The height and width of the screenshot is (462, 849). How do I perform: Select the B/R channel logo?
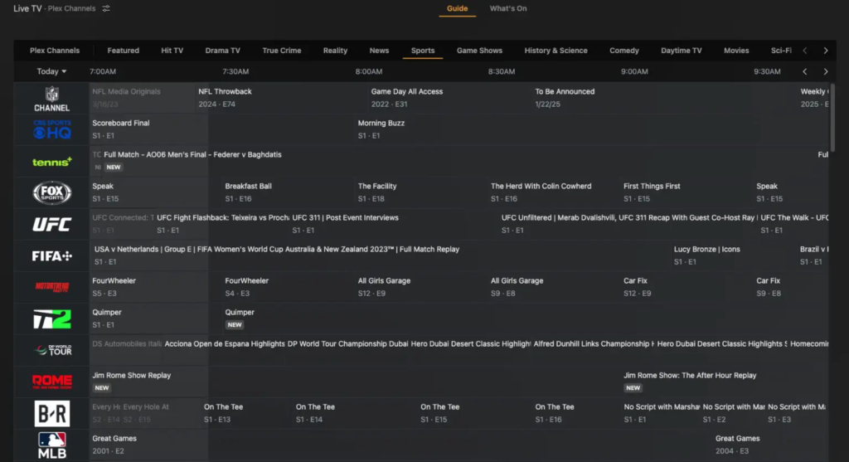pos(52,414)
